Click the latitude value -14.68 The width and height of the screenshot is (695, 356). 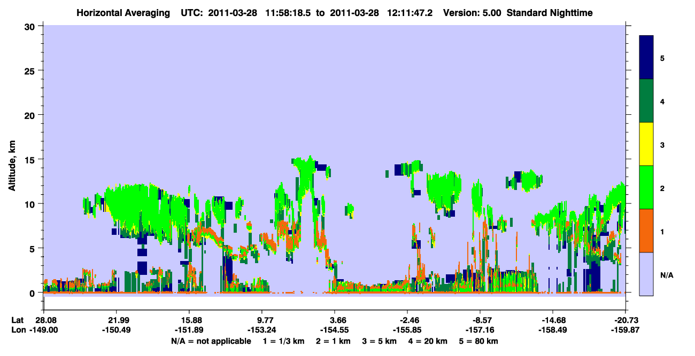(553, 320)
